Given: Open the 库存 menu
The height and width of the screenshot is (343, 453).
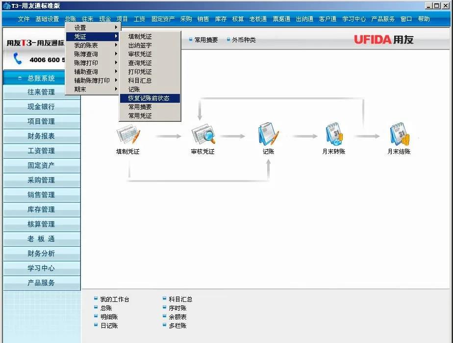Looking at the screenshot, I should [x=221, y=19].
